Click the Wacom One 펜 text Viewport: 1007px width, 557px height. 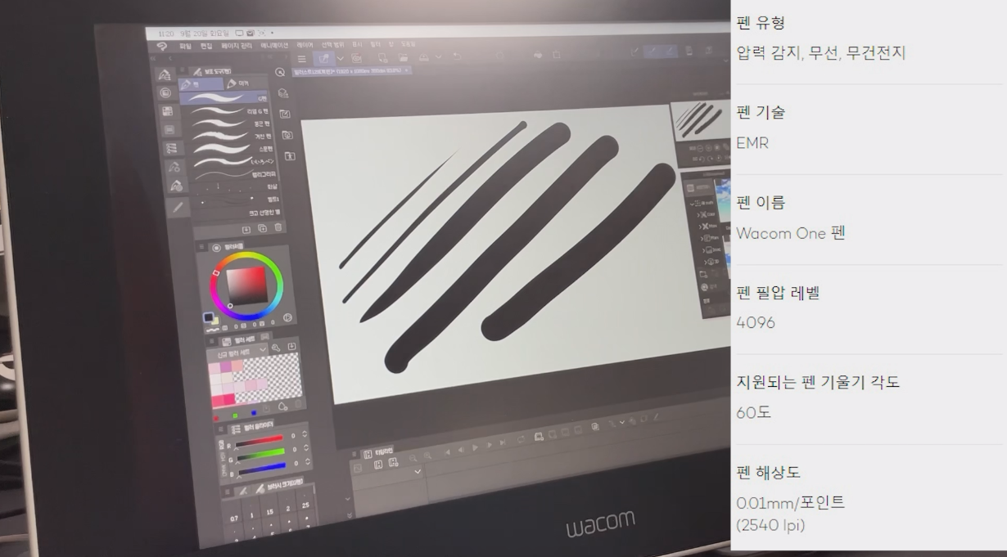click(x=791, y=233)
